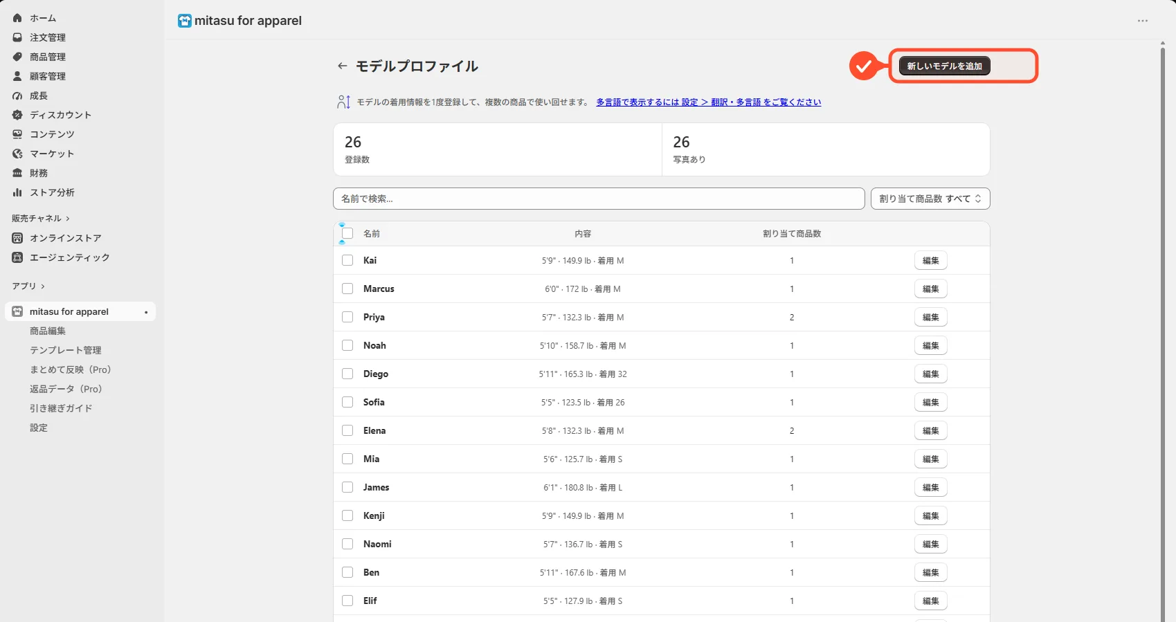Click the コンテンツ image icon
The height and width of the screenshot is (622, 1176).
tap(17, 134)
